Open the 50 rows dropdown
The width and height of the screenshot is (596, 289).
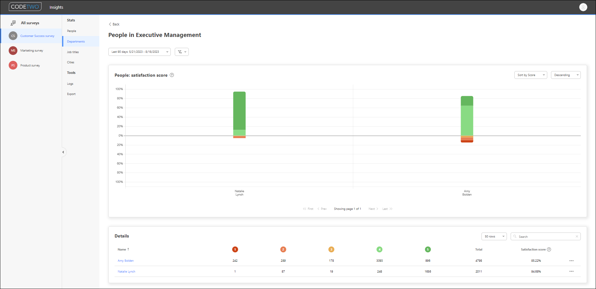tap(494, 237)
